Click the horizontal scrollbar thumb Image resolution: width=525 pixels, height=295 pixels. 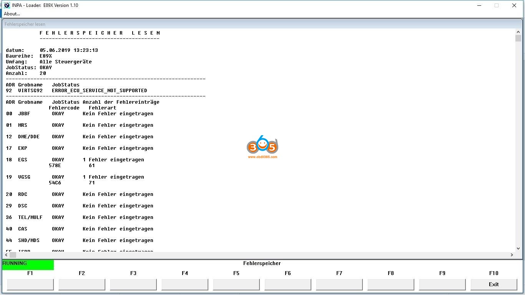[13, 255]
